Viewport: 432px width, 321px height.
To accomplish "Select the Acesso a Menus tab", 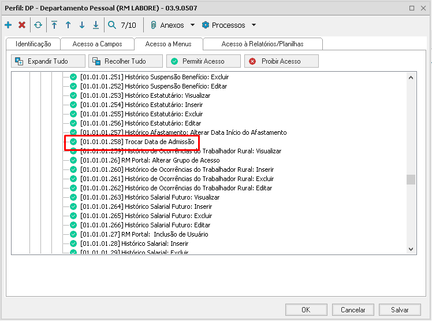I will (x=168, y=44).
